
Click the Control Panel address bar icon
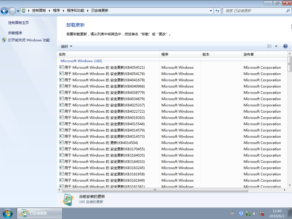coord(23,11)
